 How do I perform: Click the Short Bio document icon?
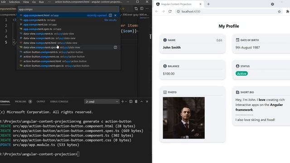point(237,92)
